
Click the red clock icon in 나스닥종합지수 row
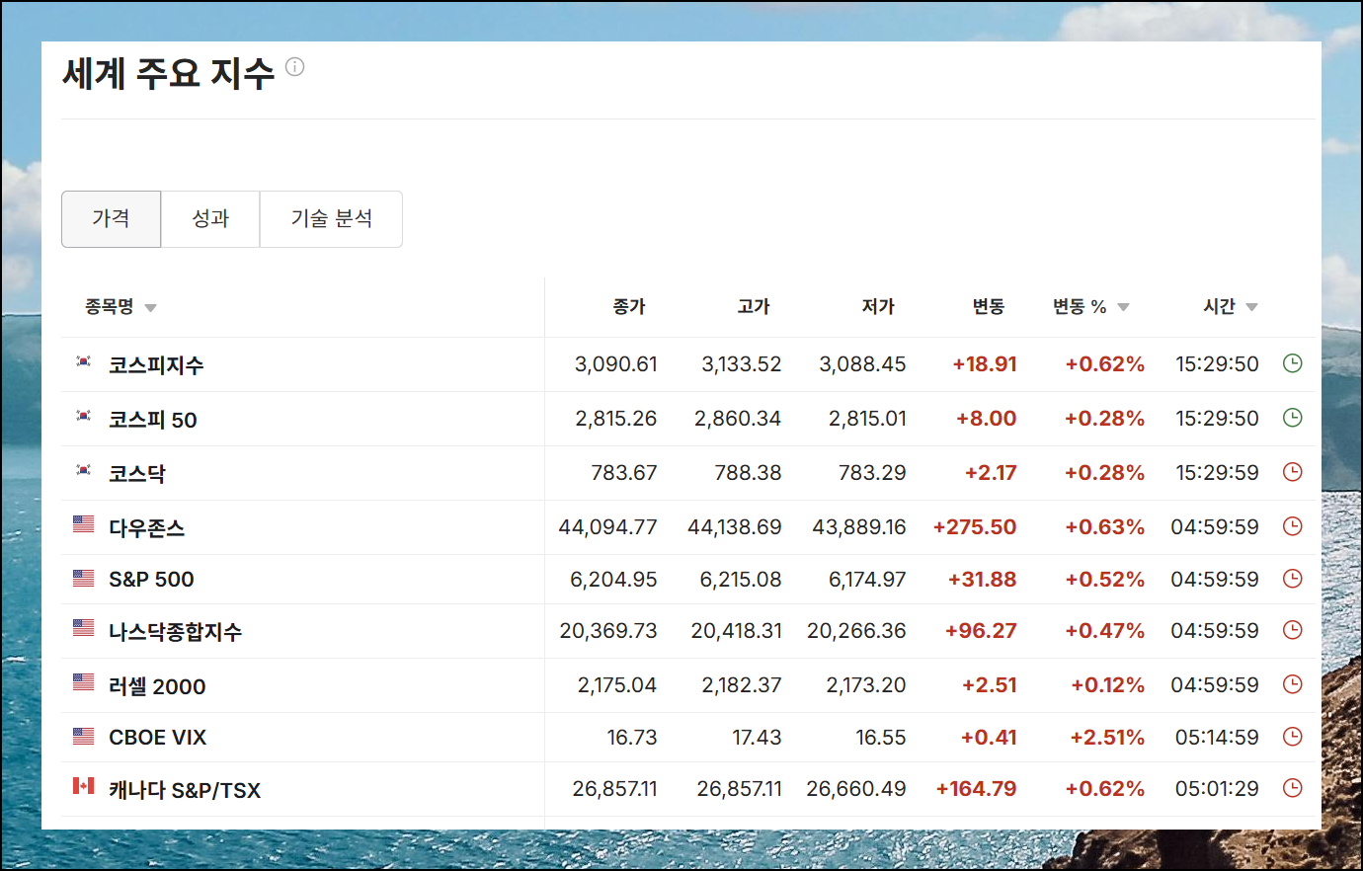(x=1292, y=630)
